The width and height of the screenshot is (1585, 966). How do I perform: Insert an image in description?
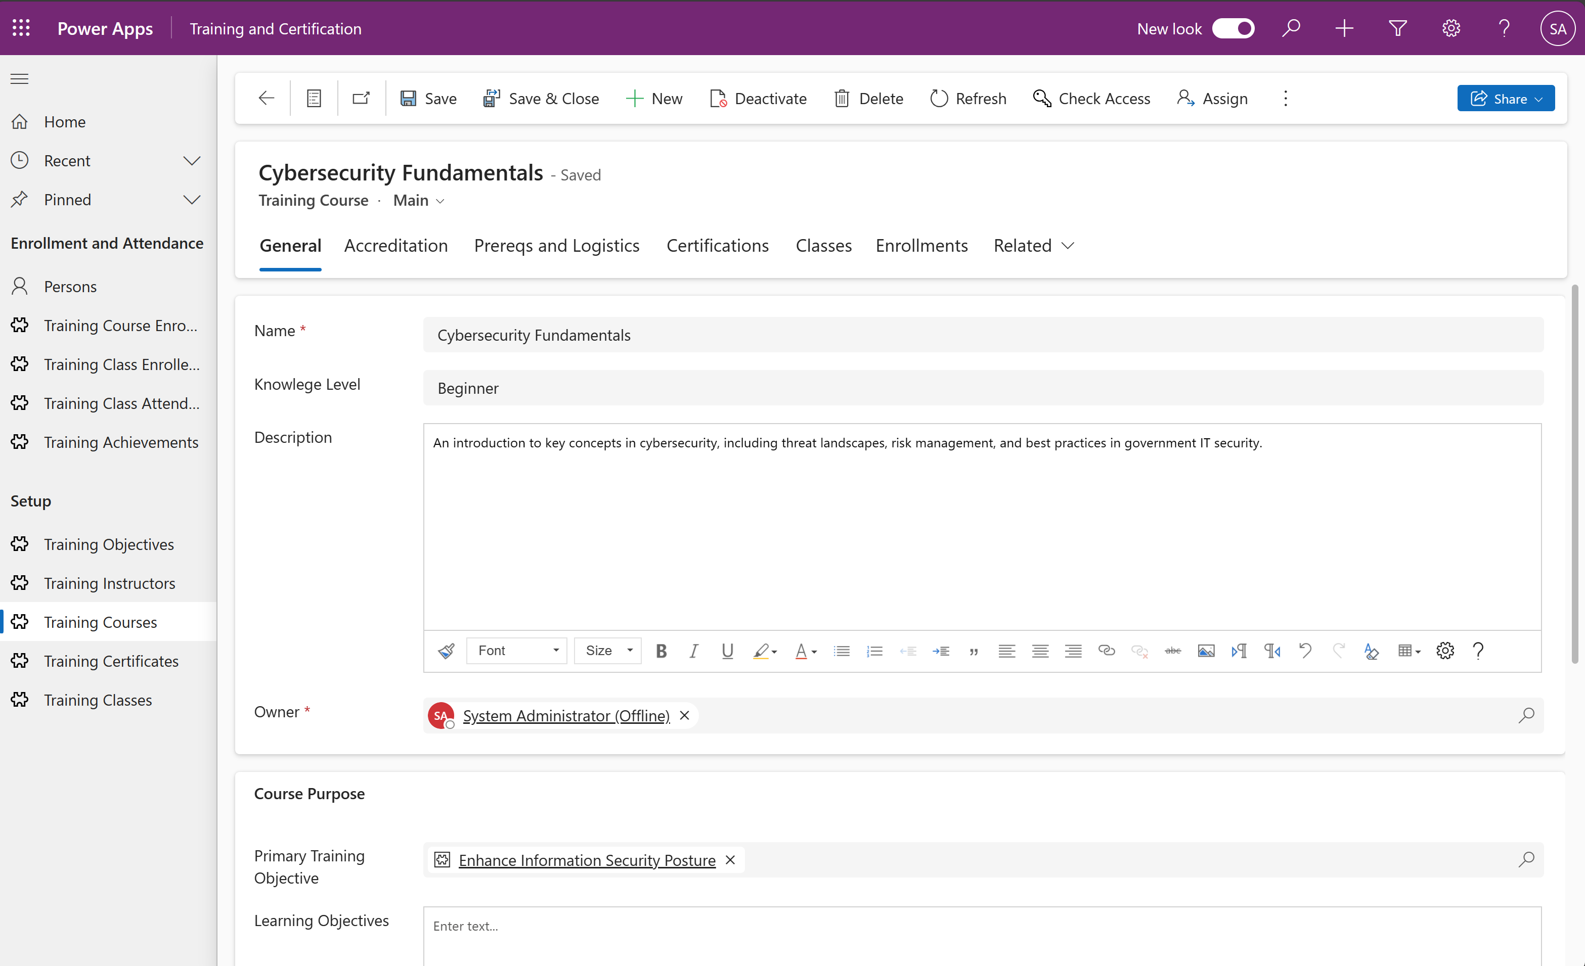(x=1206, y=651)
